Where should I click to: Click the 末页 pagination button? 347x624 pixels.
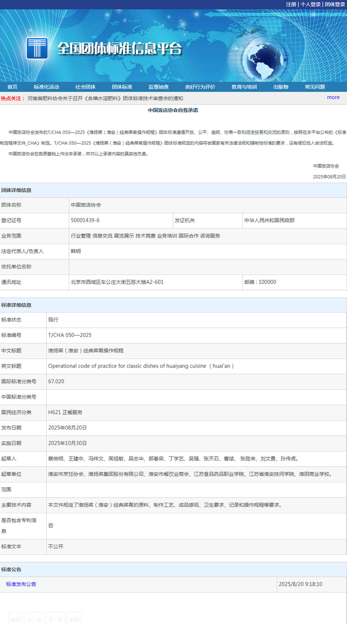point(74,619)
